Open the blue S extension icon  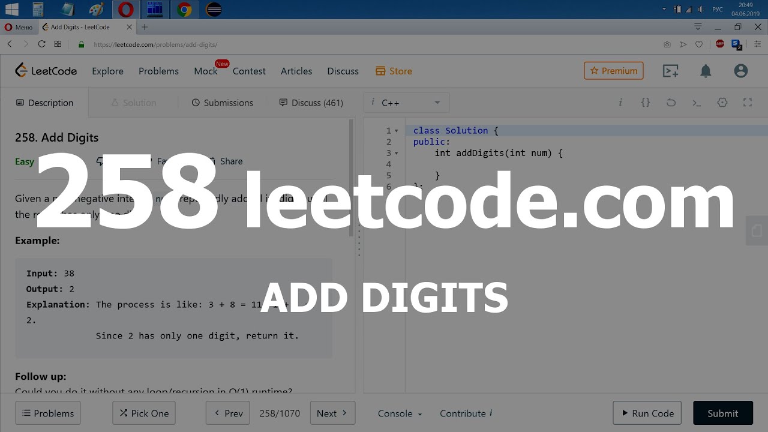click(x=737, y=44)
